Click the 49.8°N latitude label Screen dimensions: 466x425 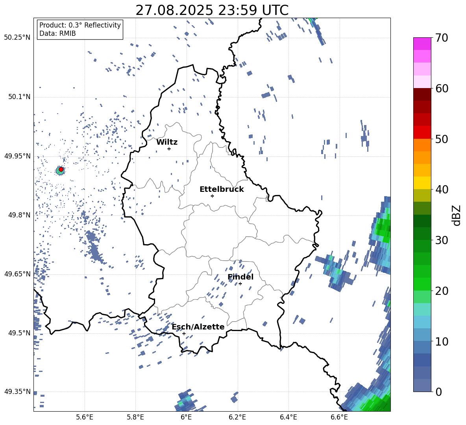19,215
